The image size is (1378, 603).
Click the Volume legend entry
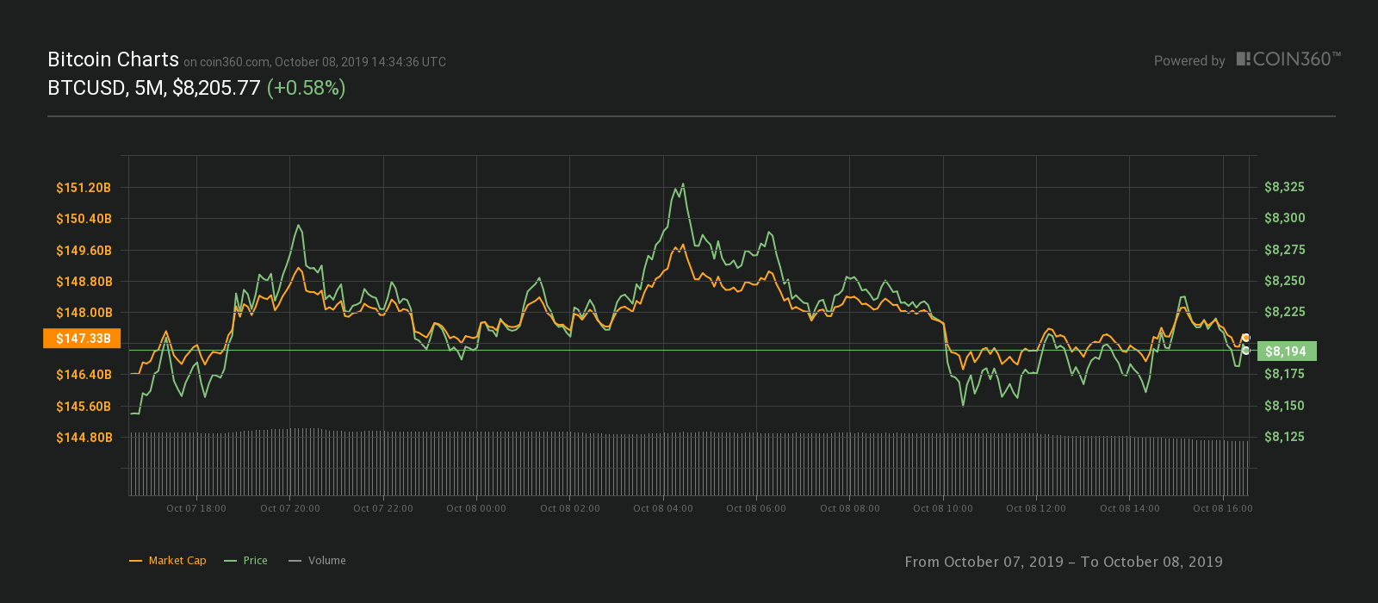pyautogui.click(x=317, y=561)
